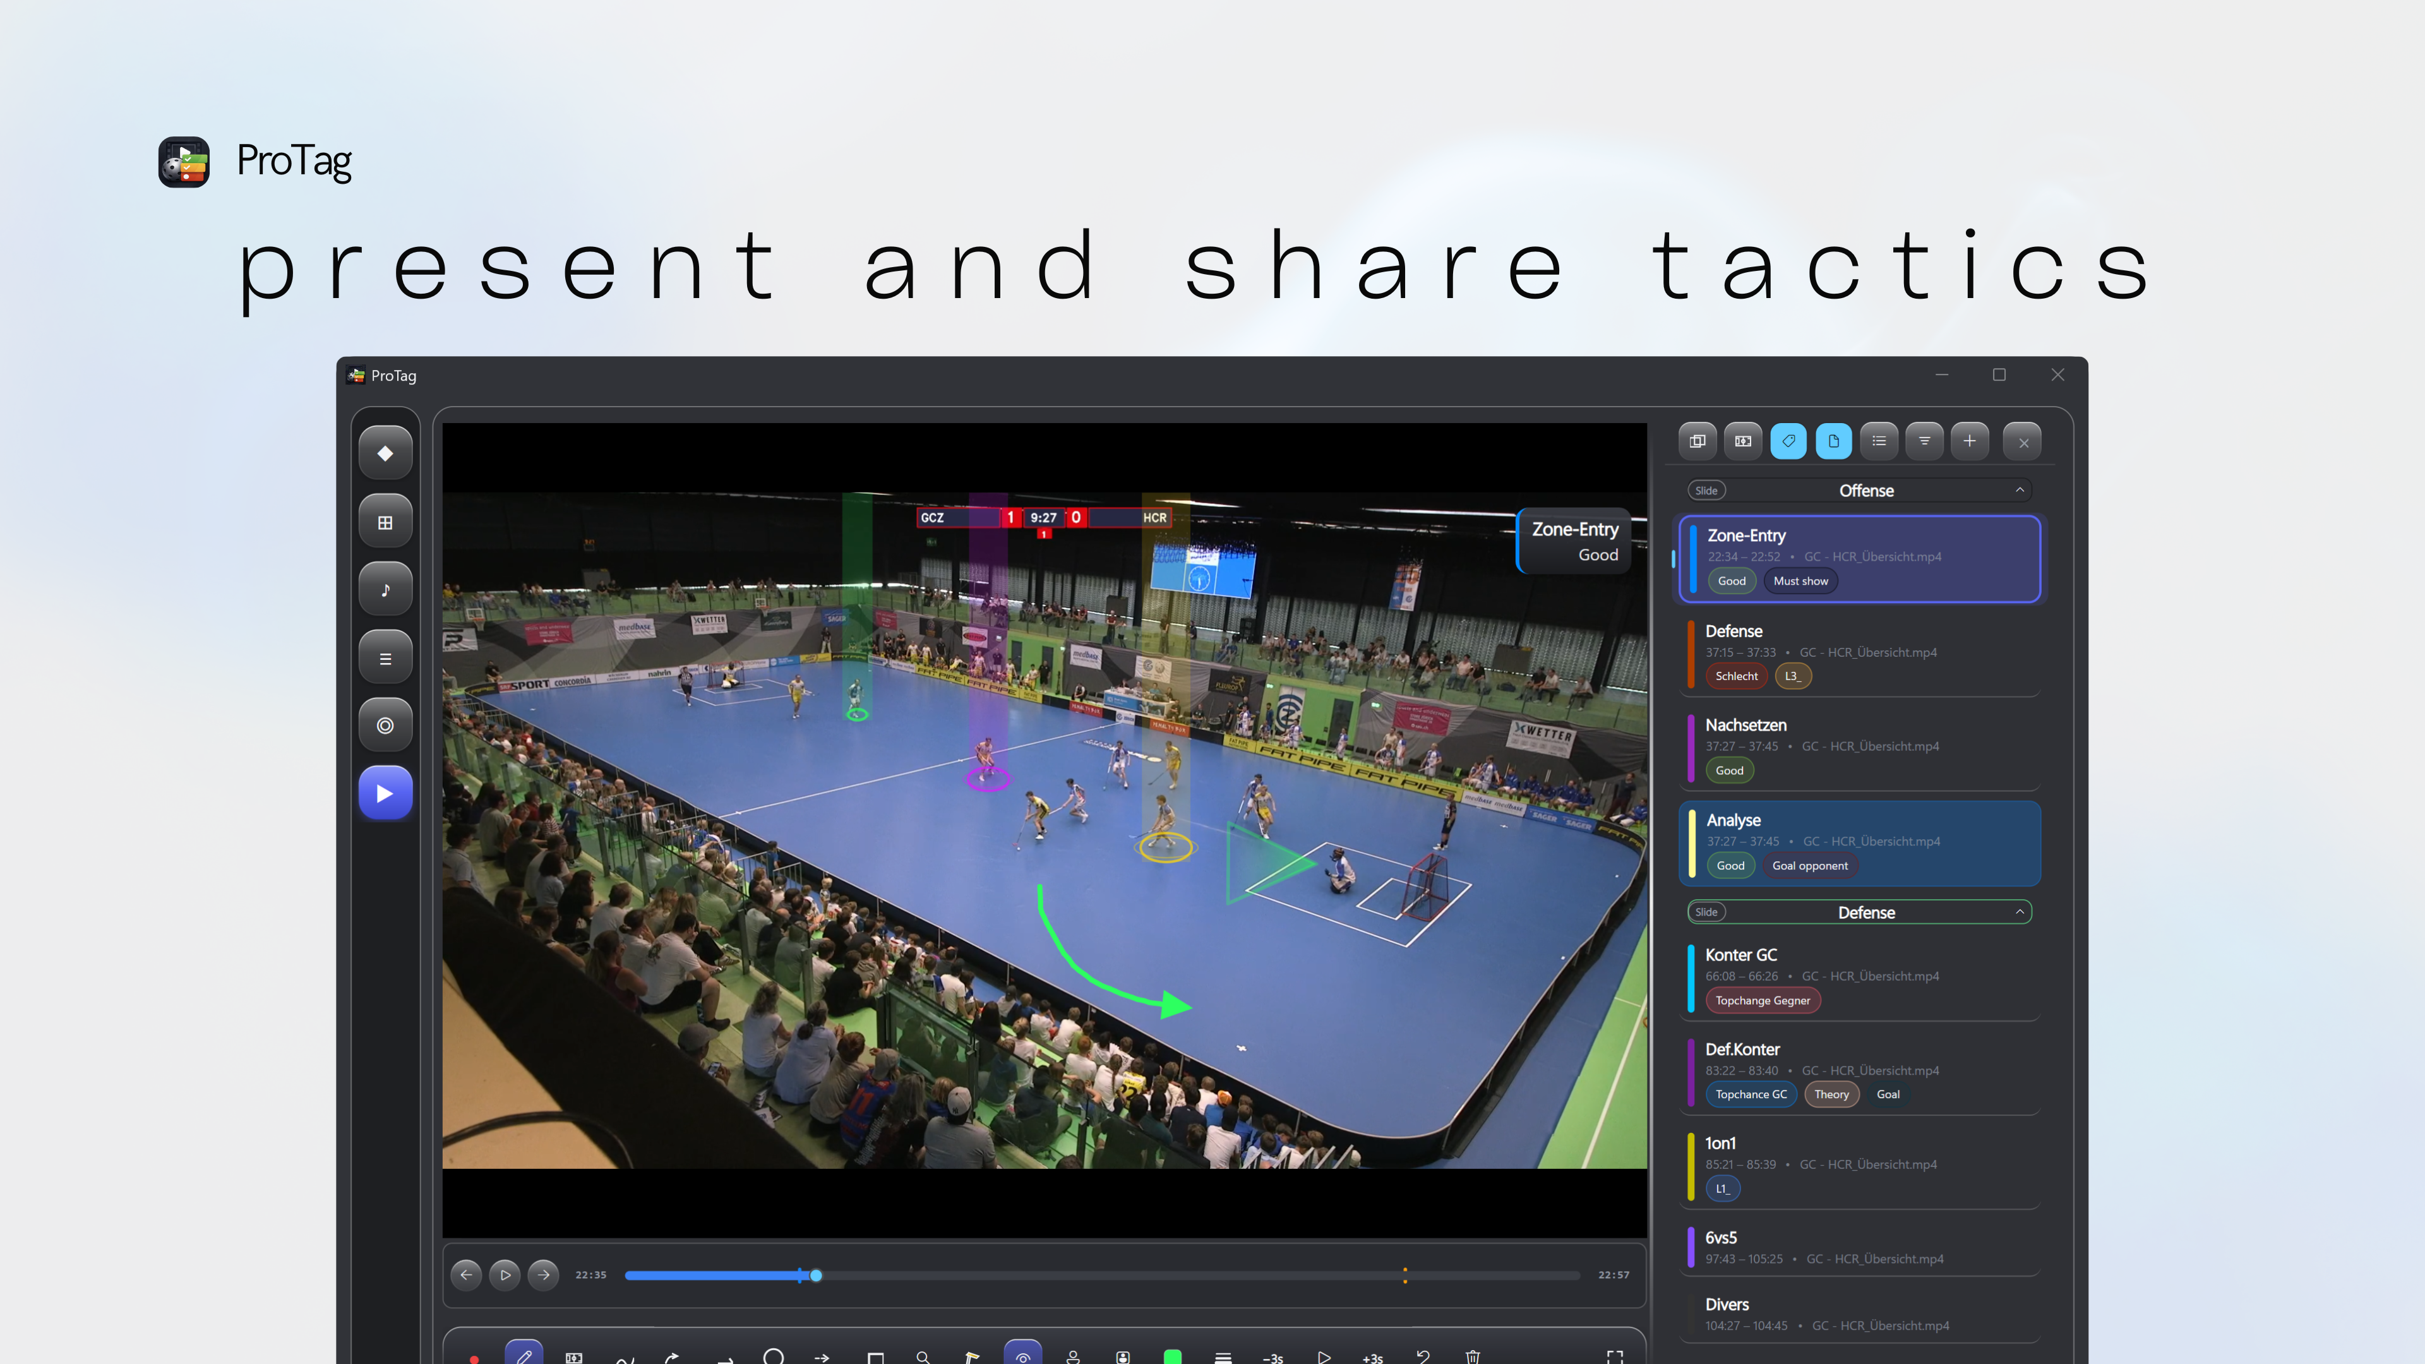Click the concentric circle target sidebar button
This screenshot has width=2425, height=1364.
click(x=385, y=726)
